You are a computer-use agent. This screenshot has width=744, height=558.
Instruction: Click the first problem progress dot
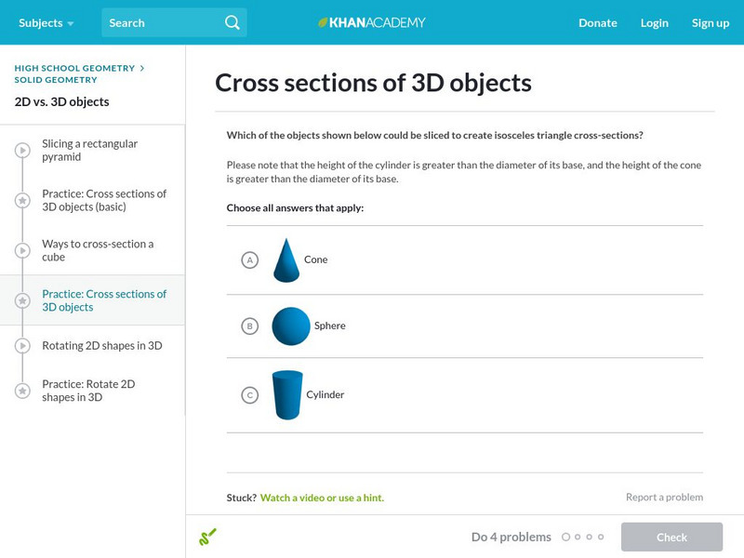tap(565, 537)
